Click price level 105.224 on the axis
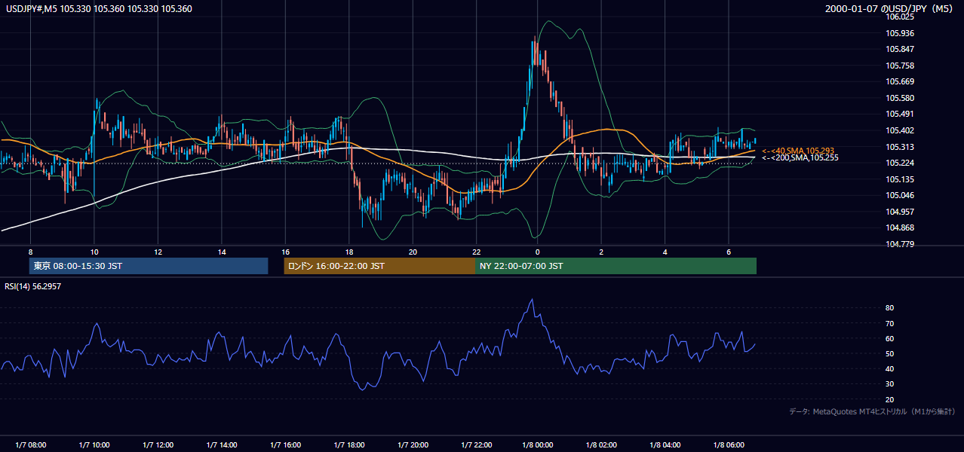Image resolution: width=964 pixels, height=452 pixels. click(x=901, y=163)
